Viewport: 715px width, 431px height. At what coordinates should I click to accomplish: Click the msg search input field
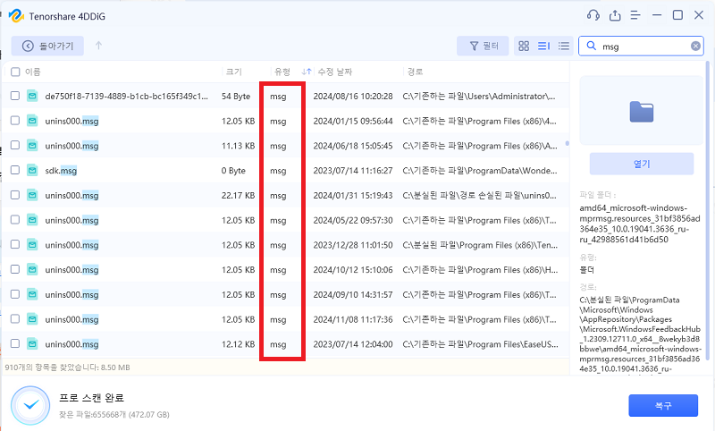(643, 46)
